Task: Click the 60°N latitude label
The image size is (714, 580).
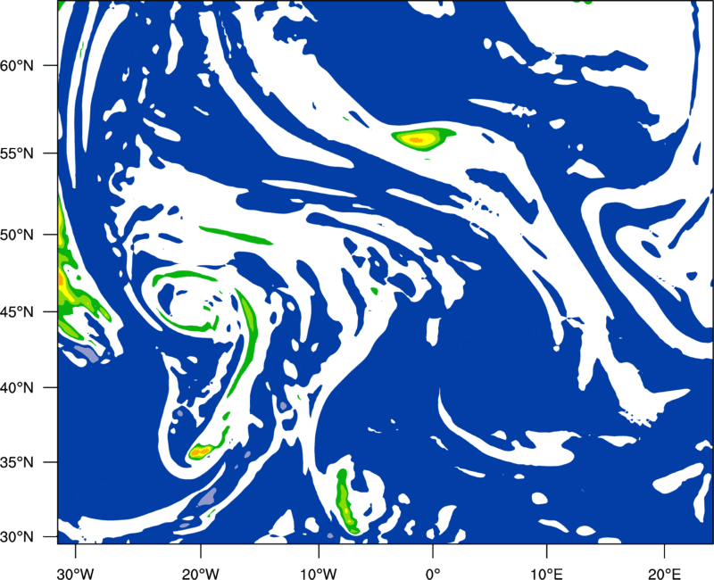Action: [x=17, y=65]
